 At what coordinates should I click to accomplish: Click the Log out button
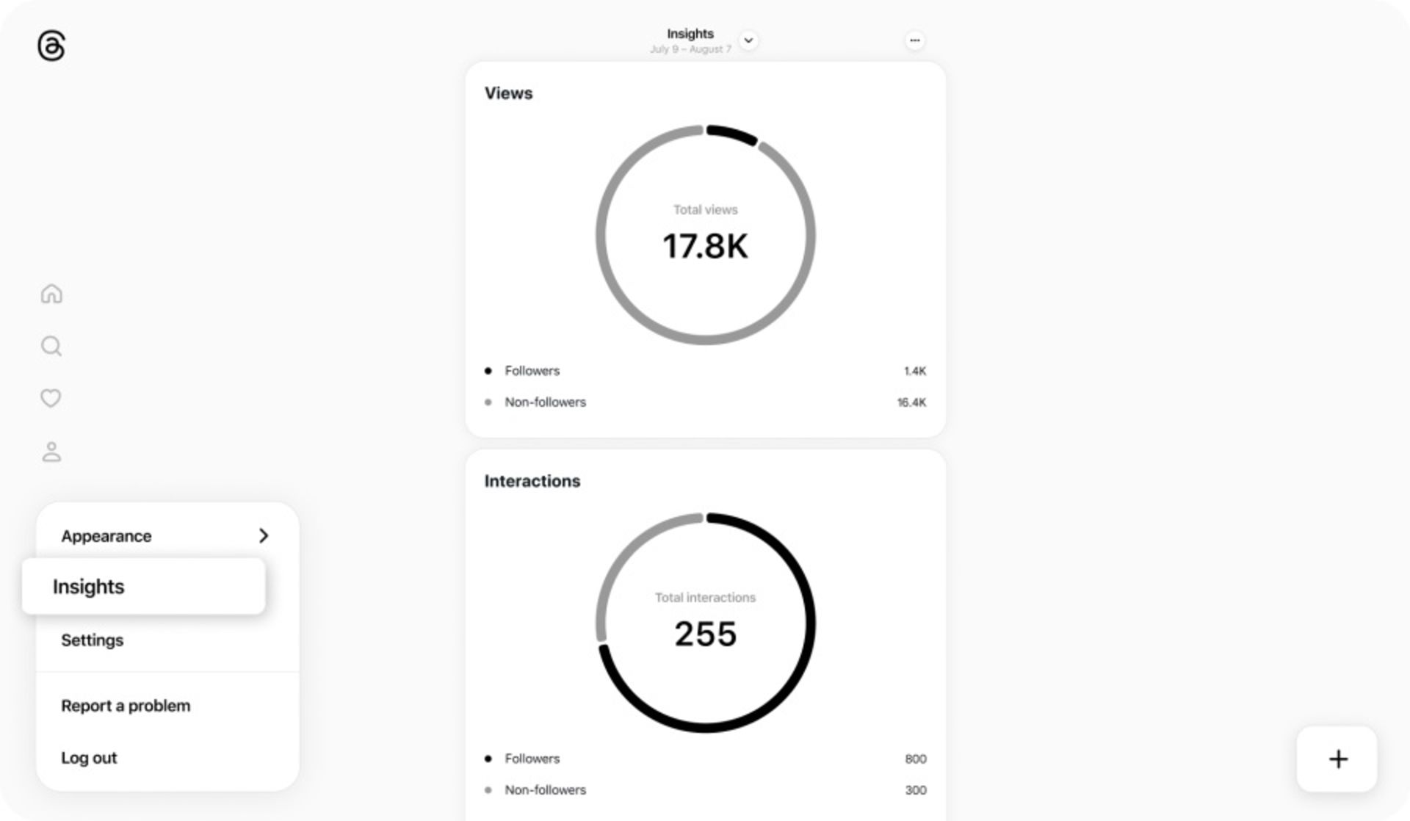pos(89,757)
